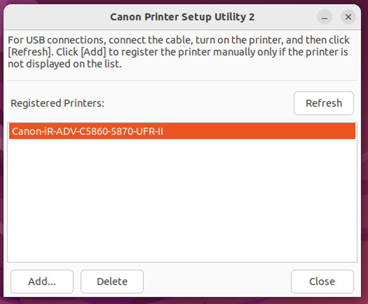The height and width of the screenshot is (304, 368).
Task: Click empty space in the printers list
Action: click(x=182, y=202)
